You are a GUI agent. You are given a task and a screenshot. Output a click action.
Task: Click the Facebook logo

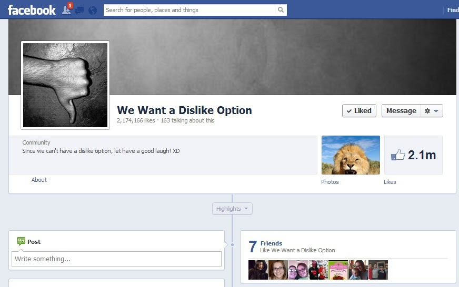[x=32, y=10]
